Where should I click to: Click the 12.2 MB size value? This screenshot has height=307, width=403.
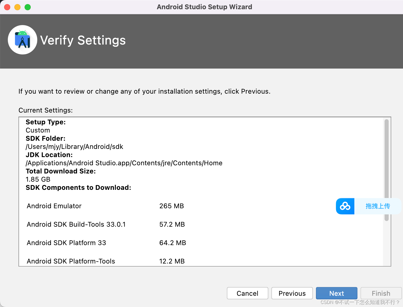172,261
